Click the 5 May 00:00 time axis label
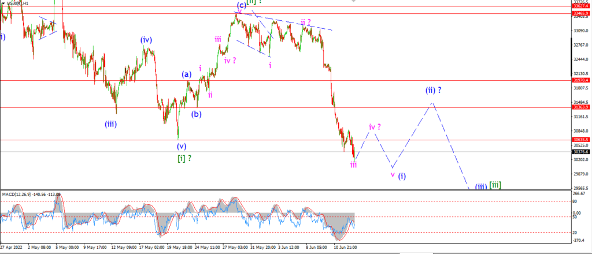The height and width of the screenshot is (254, 592). click(68, 248)
